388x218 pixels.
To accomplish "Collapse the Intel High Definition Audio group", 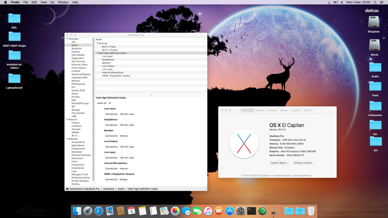I will click(x=97, y=53).
